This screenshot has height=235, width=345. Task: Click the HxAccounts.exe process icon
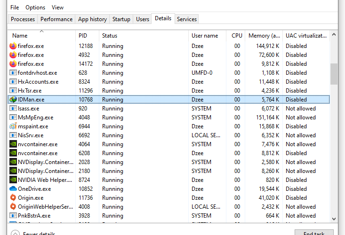click(x=13, y=82)
